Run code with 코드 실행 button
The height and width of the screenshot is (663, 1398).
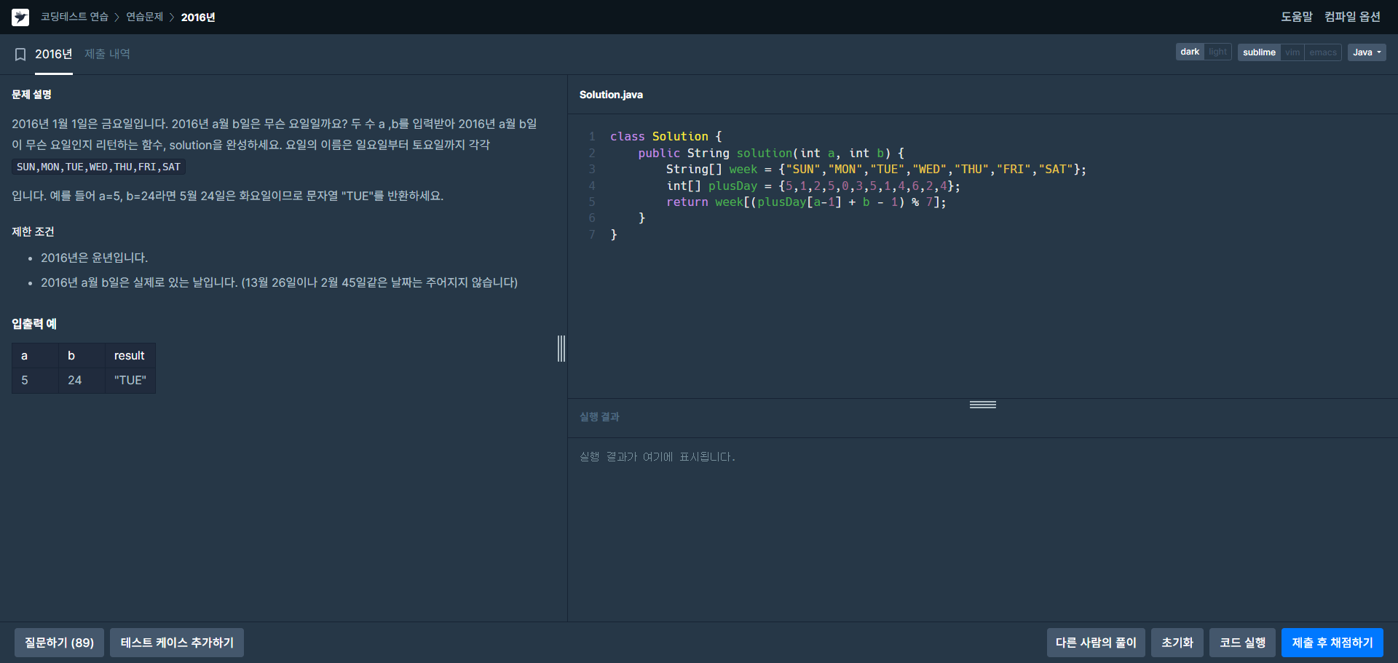click(1242, 643)
